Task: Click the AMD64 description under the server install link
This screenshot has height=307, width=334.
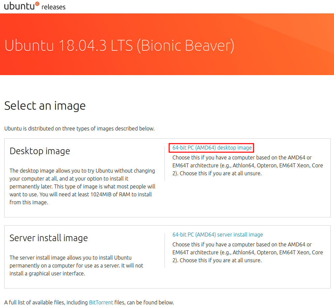Action: click(248, 252)
